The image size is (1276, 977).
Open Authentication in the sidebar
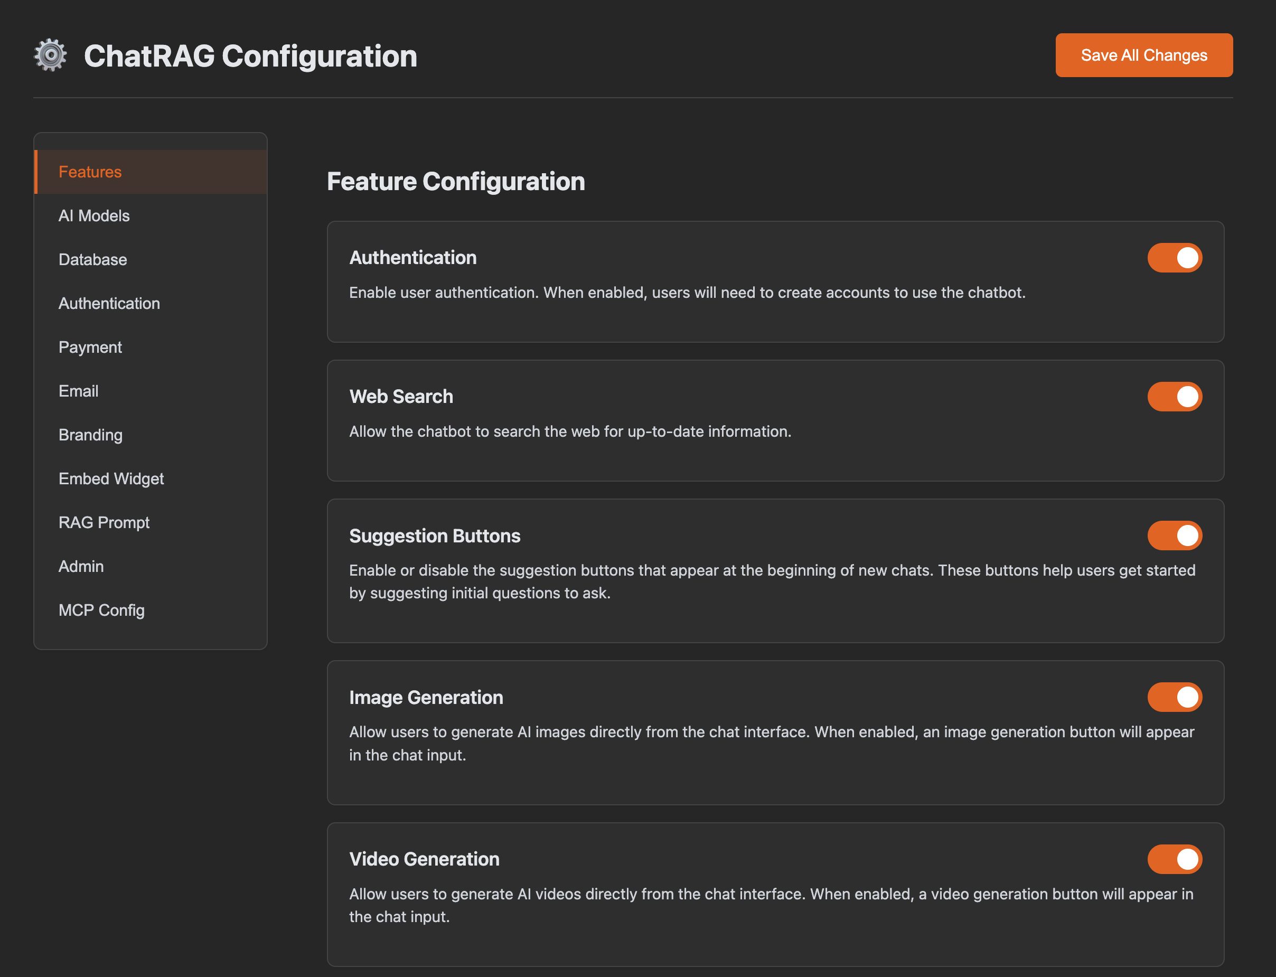151,303
